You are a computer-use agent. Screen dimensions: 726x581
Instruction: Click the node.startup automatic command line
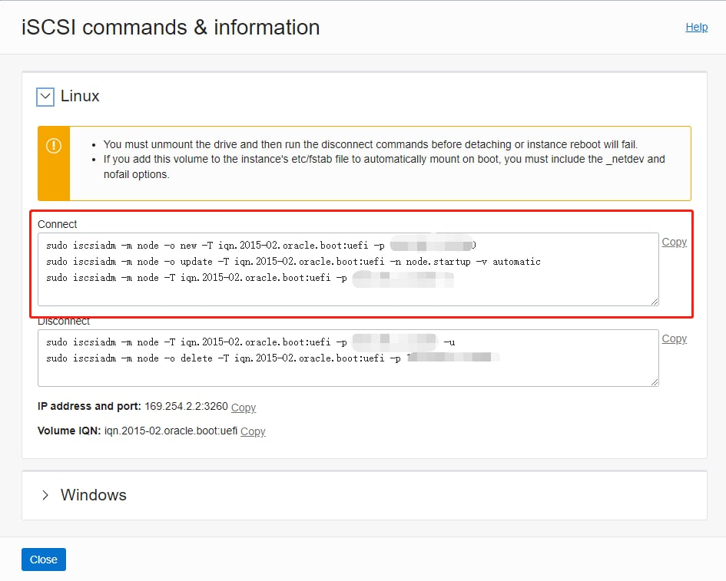[x=293, y=262]
